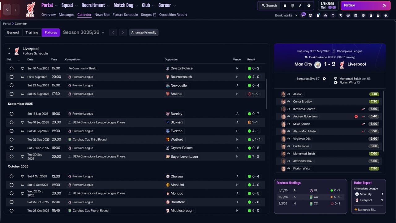Go to the previous season with left chevron
Image resolution: width=396 pixels, height=223 pixels.
coord(113,33)
